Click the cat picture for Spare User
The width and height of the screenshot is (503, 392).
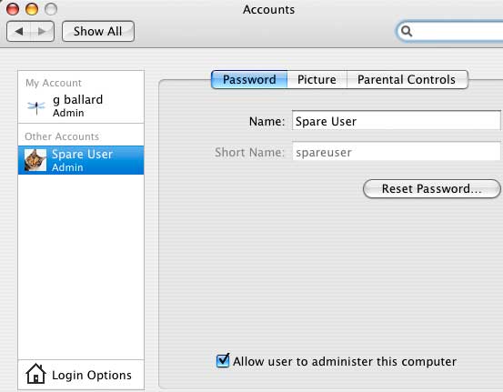[35, 160]
